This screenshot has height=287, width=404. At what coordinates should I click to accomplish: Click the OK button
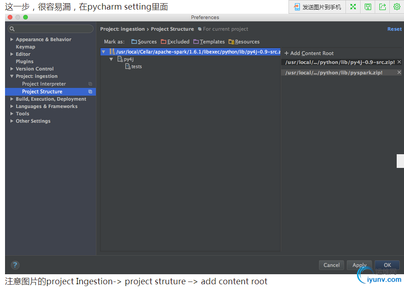coord(387,265)
